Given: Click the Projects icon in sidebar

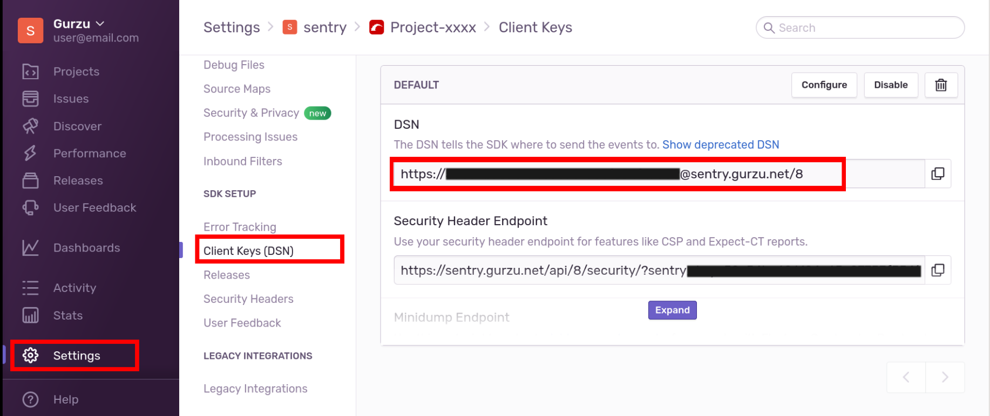Looking at the screenshot, I should tap(30, 72).
